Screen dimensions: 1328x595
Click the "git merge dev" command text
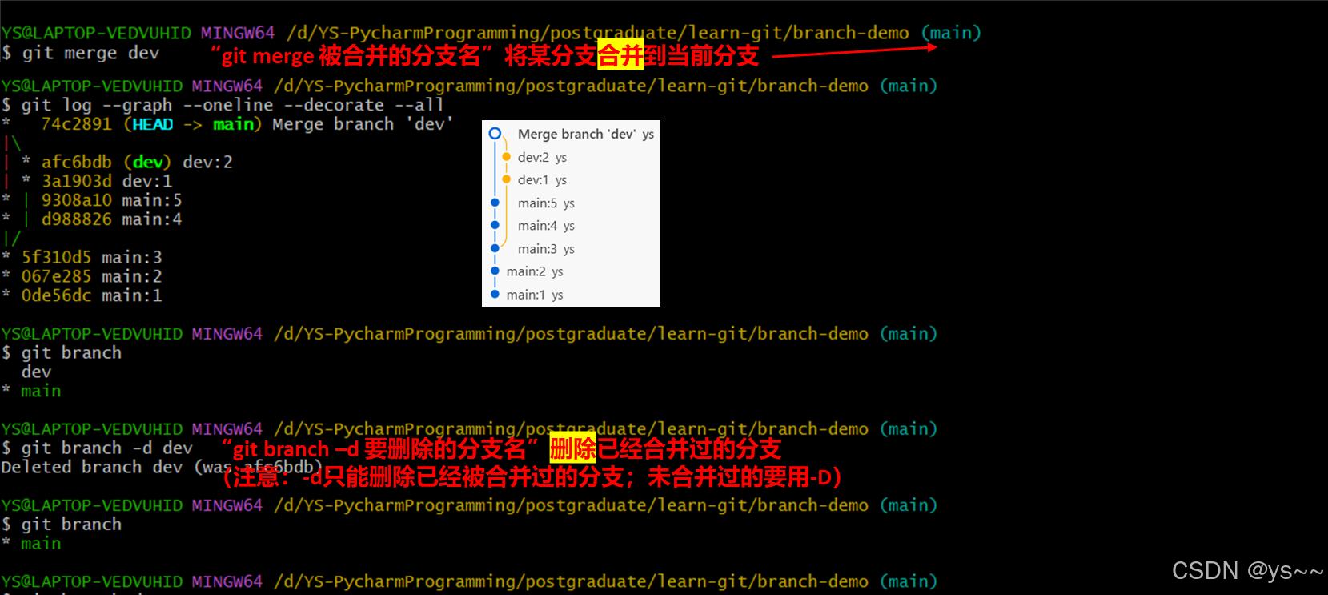(90, 53)
